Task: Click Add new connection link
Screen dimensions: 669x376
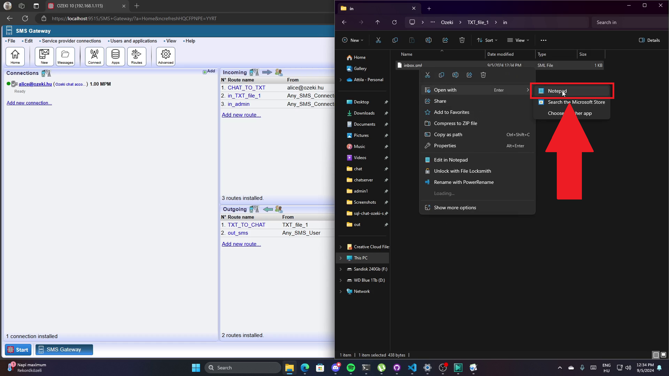Action: pyautogui.click(x=29, y=103)
